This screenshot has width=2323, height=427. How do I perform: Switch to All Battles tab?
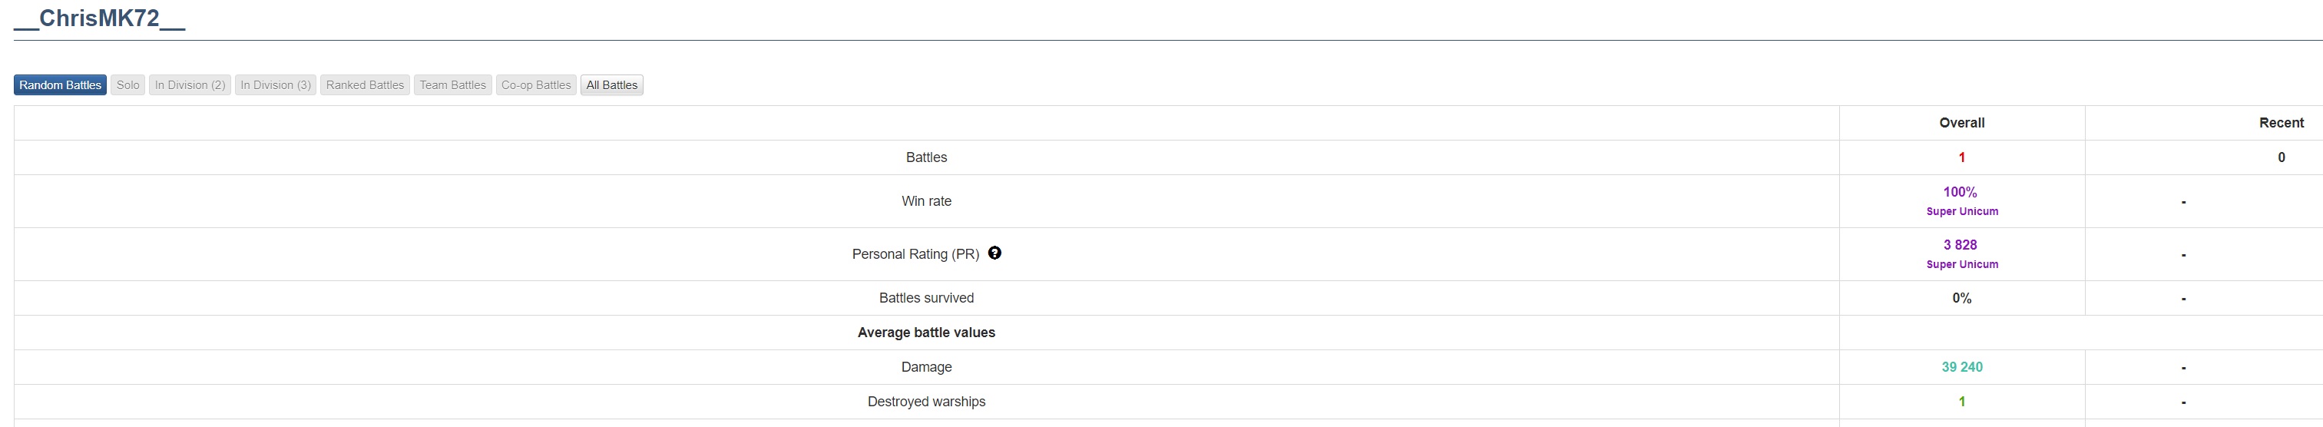[611, 84]
